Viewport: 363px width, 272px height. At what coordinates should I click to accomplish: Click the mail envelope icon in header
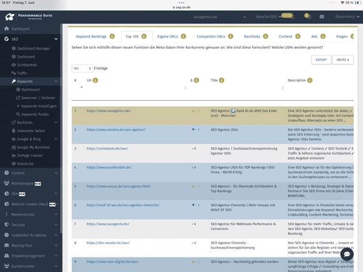(x=322, y=16)
